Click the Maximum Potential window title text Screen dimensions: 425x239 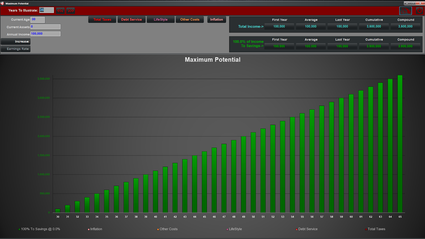pyautogui.click(x=17, y=3)
